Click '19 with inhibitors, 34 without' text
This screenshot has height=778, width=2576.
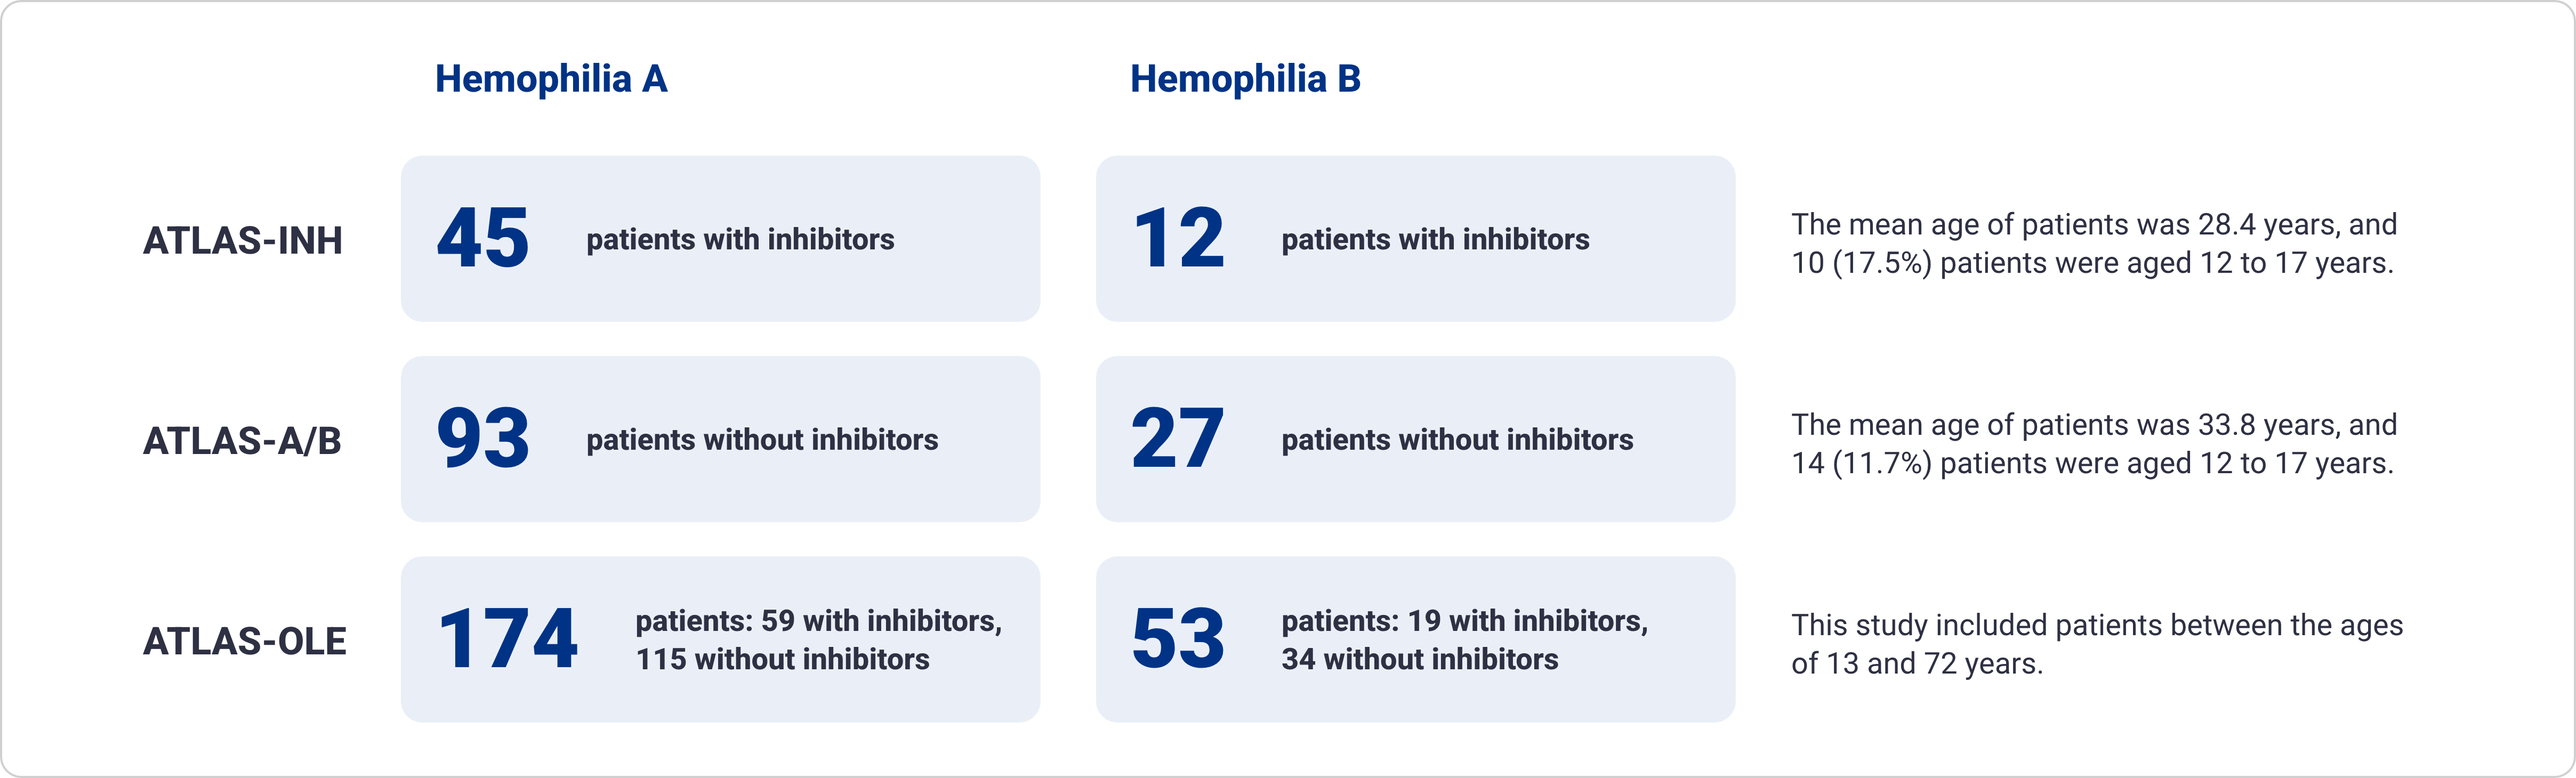pos(1465,640)
